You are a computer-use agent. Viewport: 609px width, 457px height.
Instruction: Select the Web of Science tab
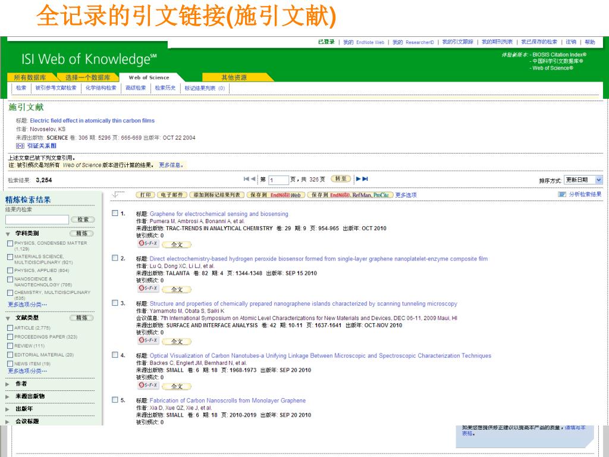tap(149, 77)
